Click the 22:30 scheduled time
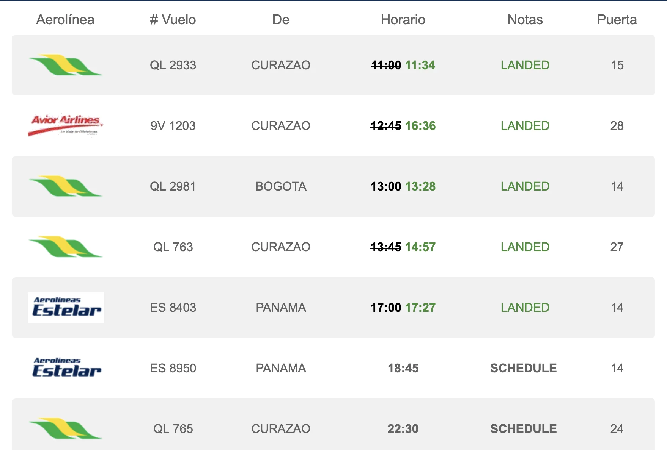Image resolution: width=667 pixels, height=450 pixels. tap(403, 429)
